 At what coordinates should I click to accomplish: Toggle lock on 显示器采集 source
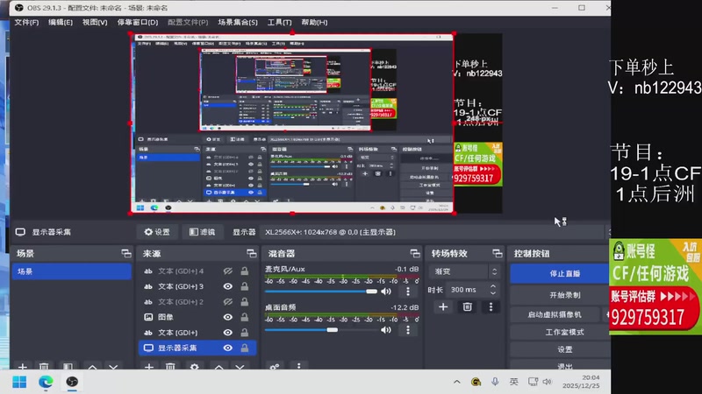pos(245,348)
